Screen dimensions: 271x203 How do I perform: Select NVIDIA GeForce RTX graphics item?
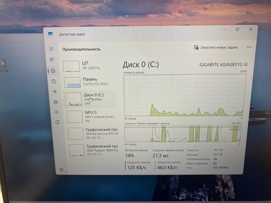[93, 133]
